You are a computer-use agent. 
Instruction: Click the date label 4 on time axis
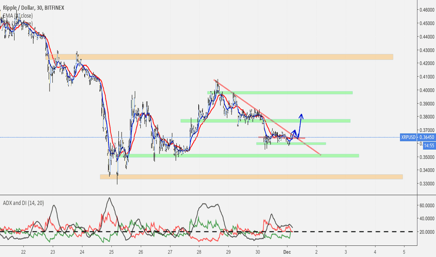375,252
